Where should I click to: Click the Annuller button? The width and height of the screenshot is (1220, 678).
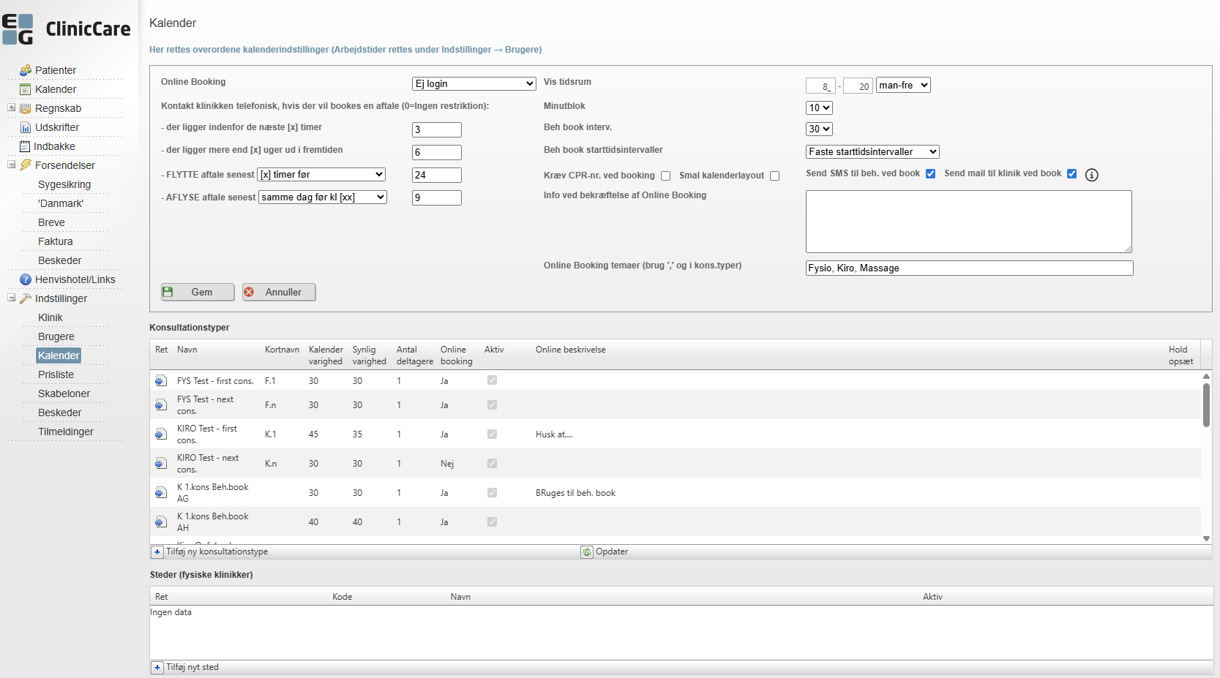click(279, 292)
